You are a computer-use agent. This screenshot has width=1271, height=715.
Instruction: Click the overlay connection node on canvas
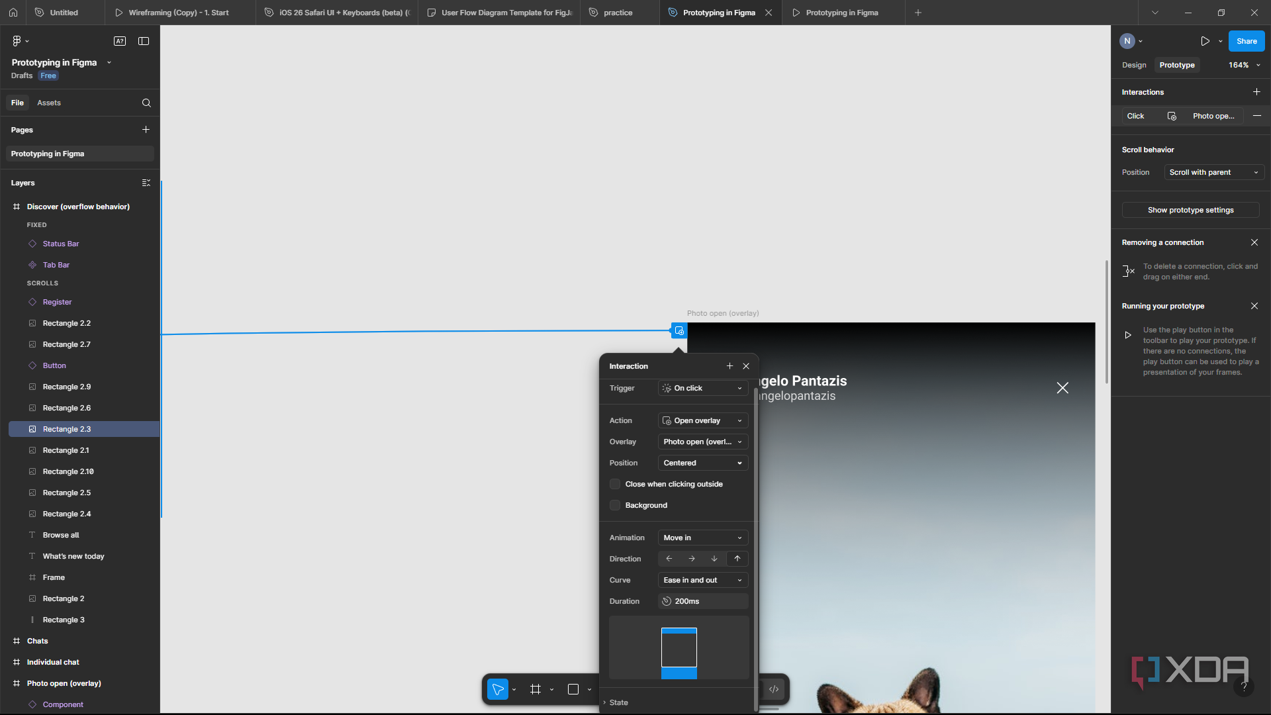tap(679, 330)
